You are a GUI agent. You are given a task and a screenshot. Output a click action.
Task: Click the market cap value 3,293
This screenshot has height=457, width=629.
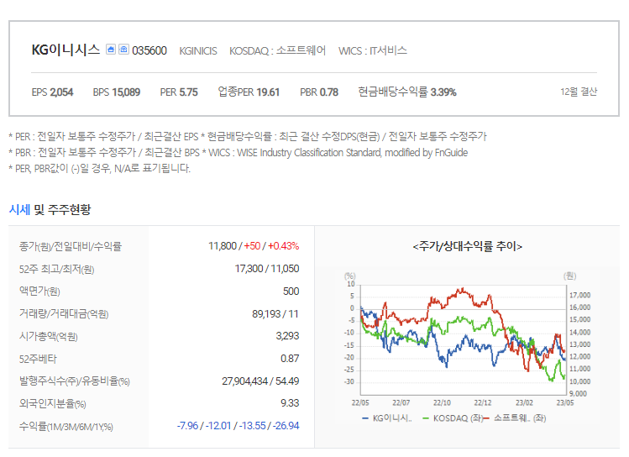287,336
